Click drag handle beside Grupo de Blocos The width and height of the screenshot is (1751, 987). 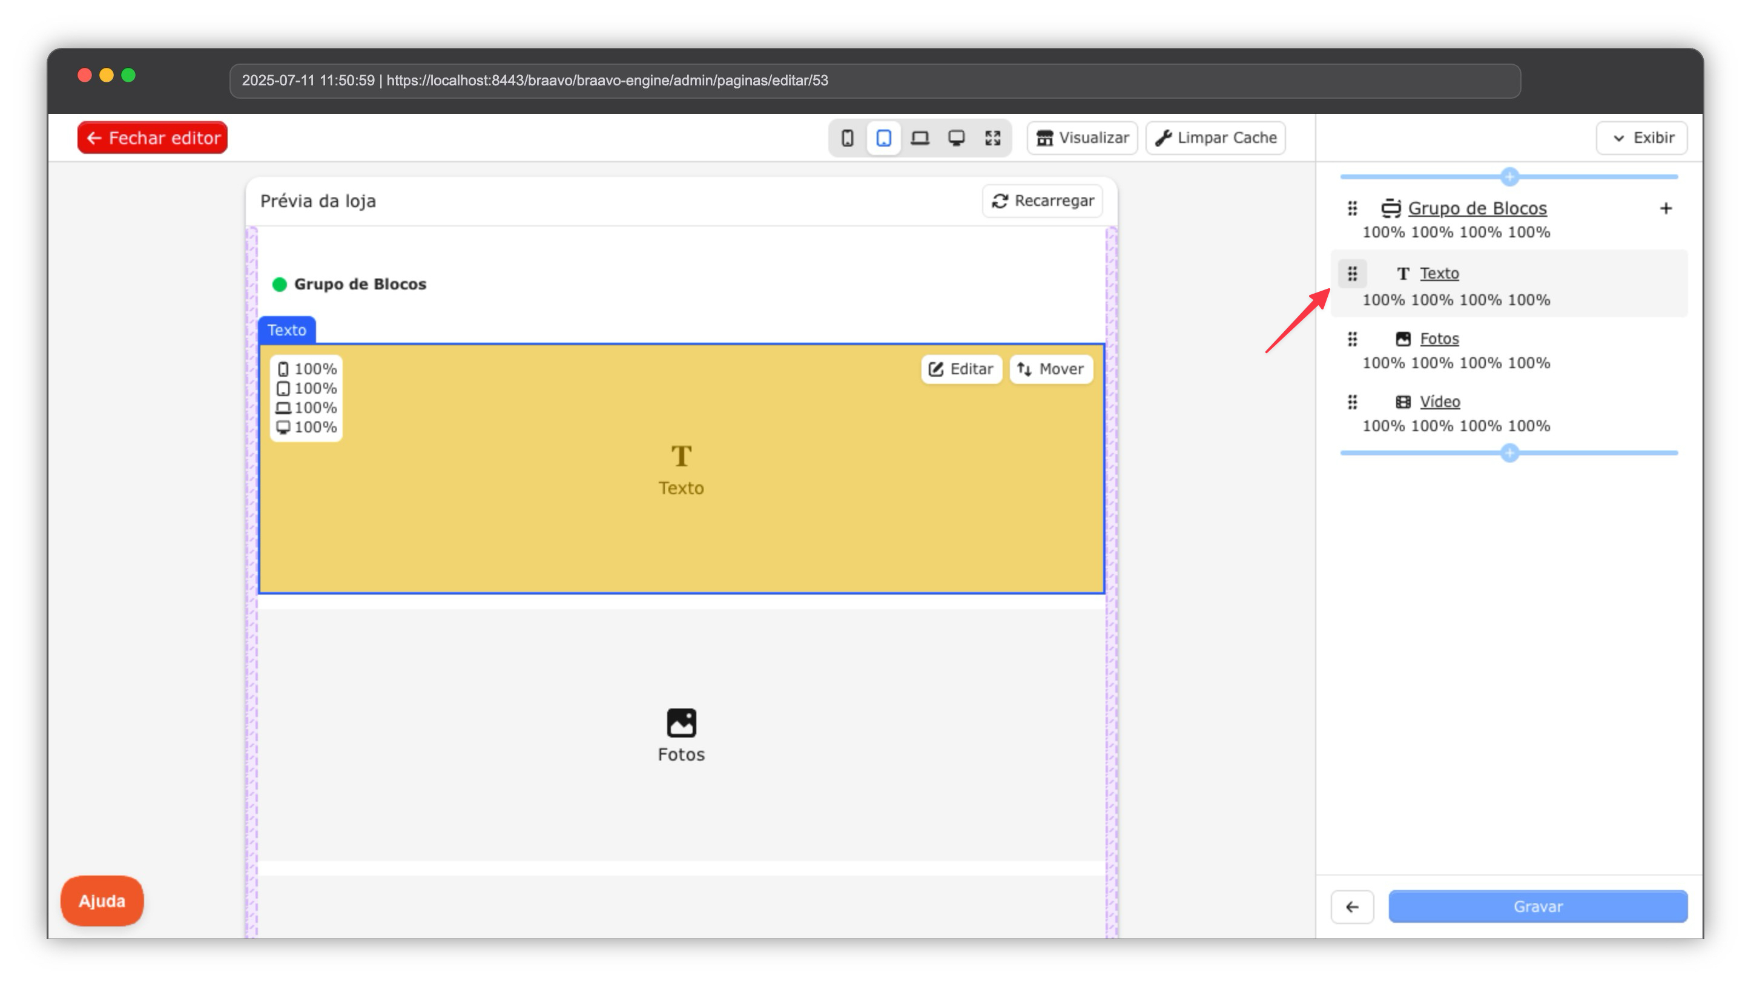1352,208
